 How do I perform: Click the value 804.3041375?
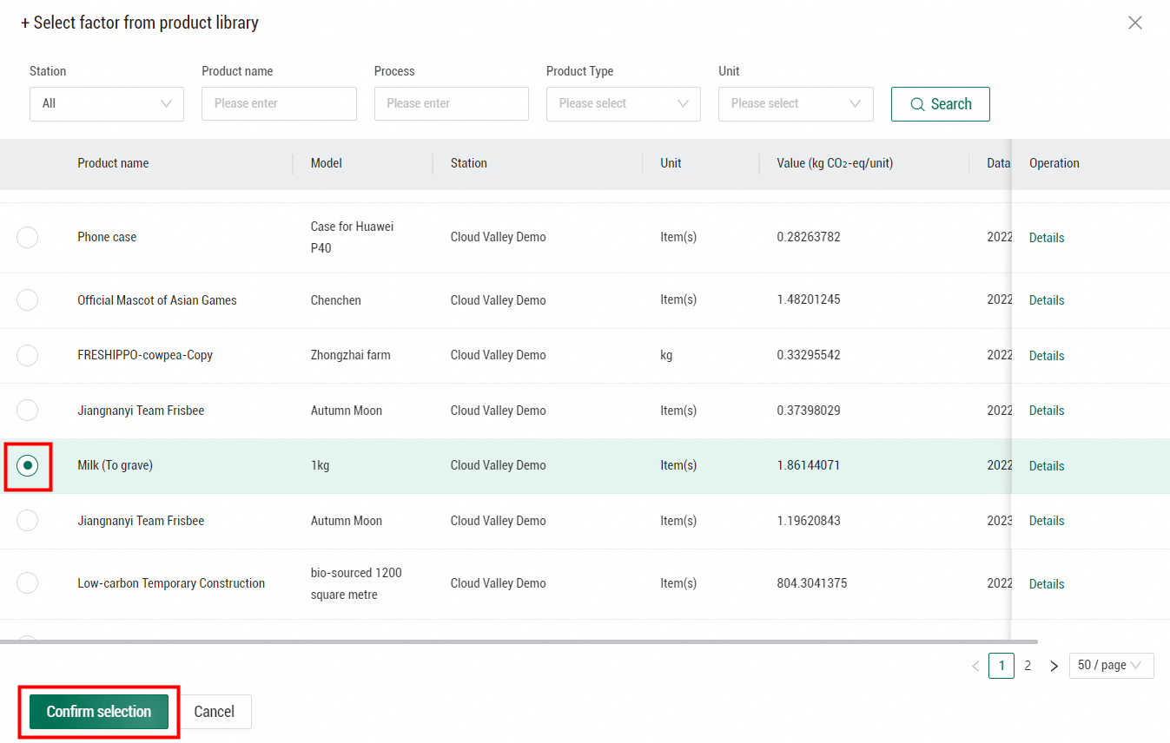[x=812, y=583]
